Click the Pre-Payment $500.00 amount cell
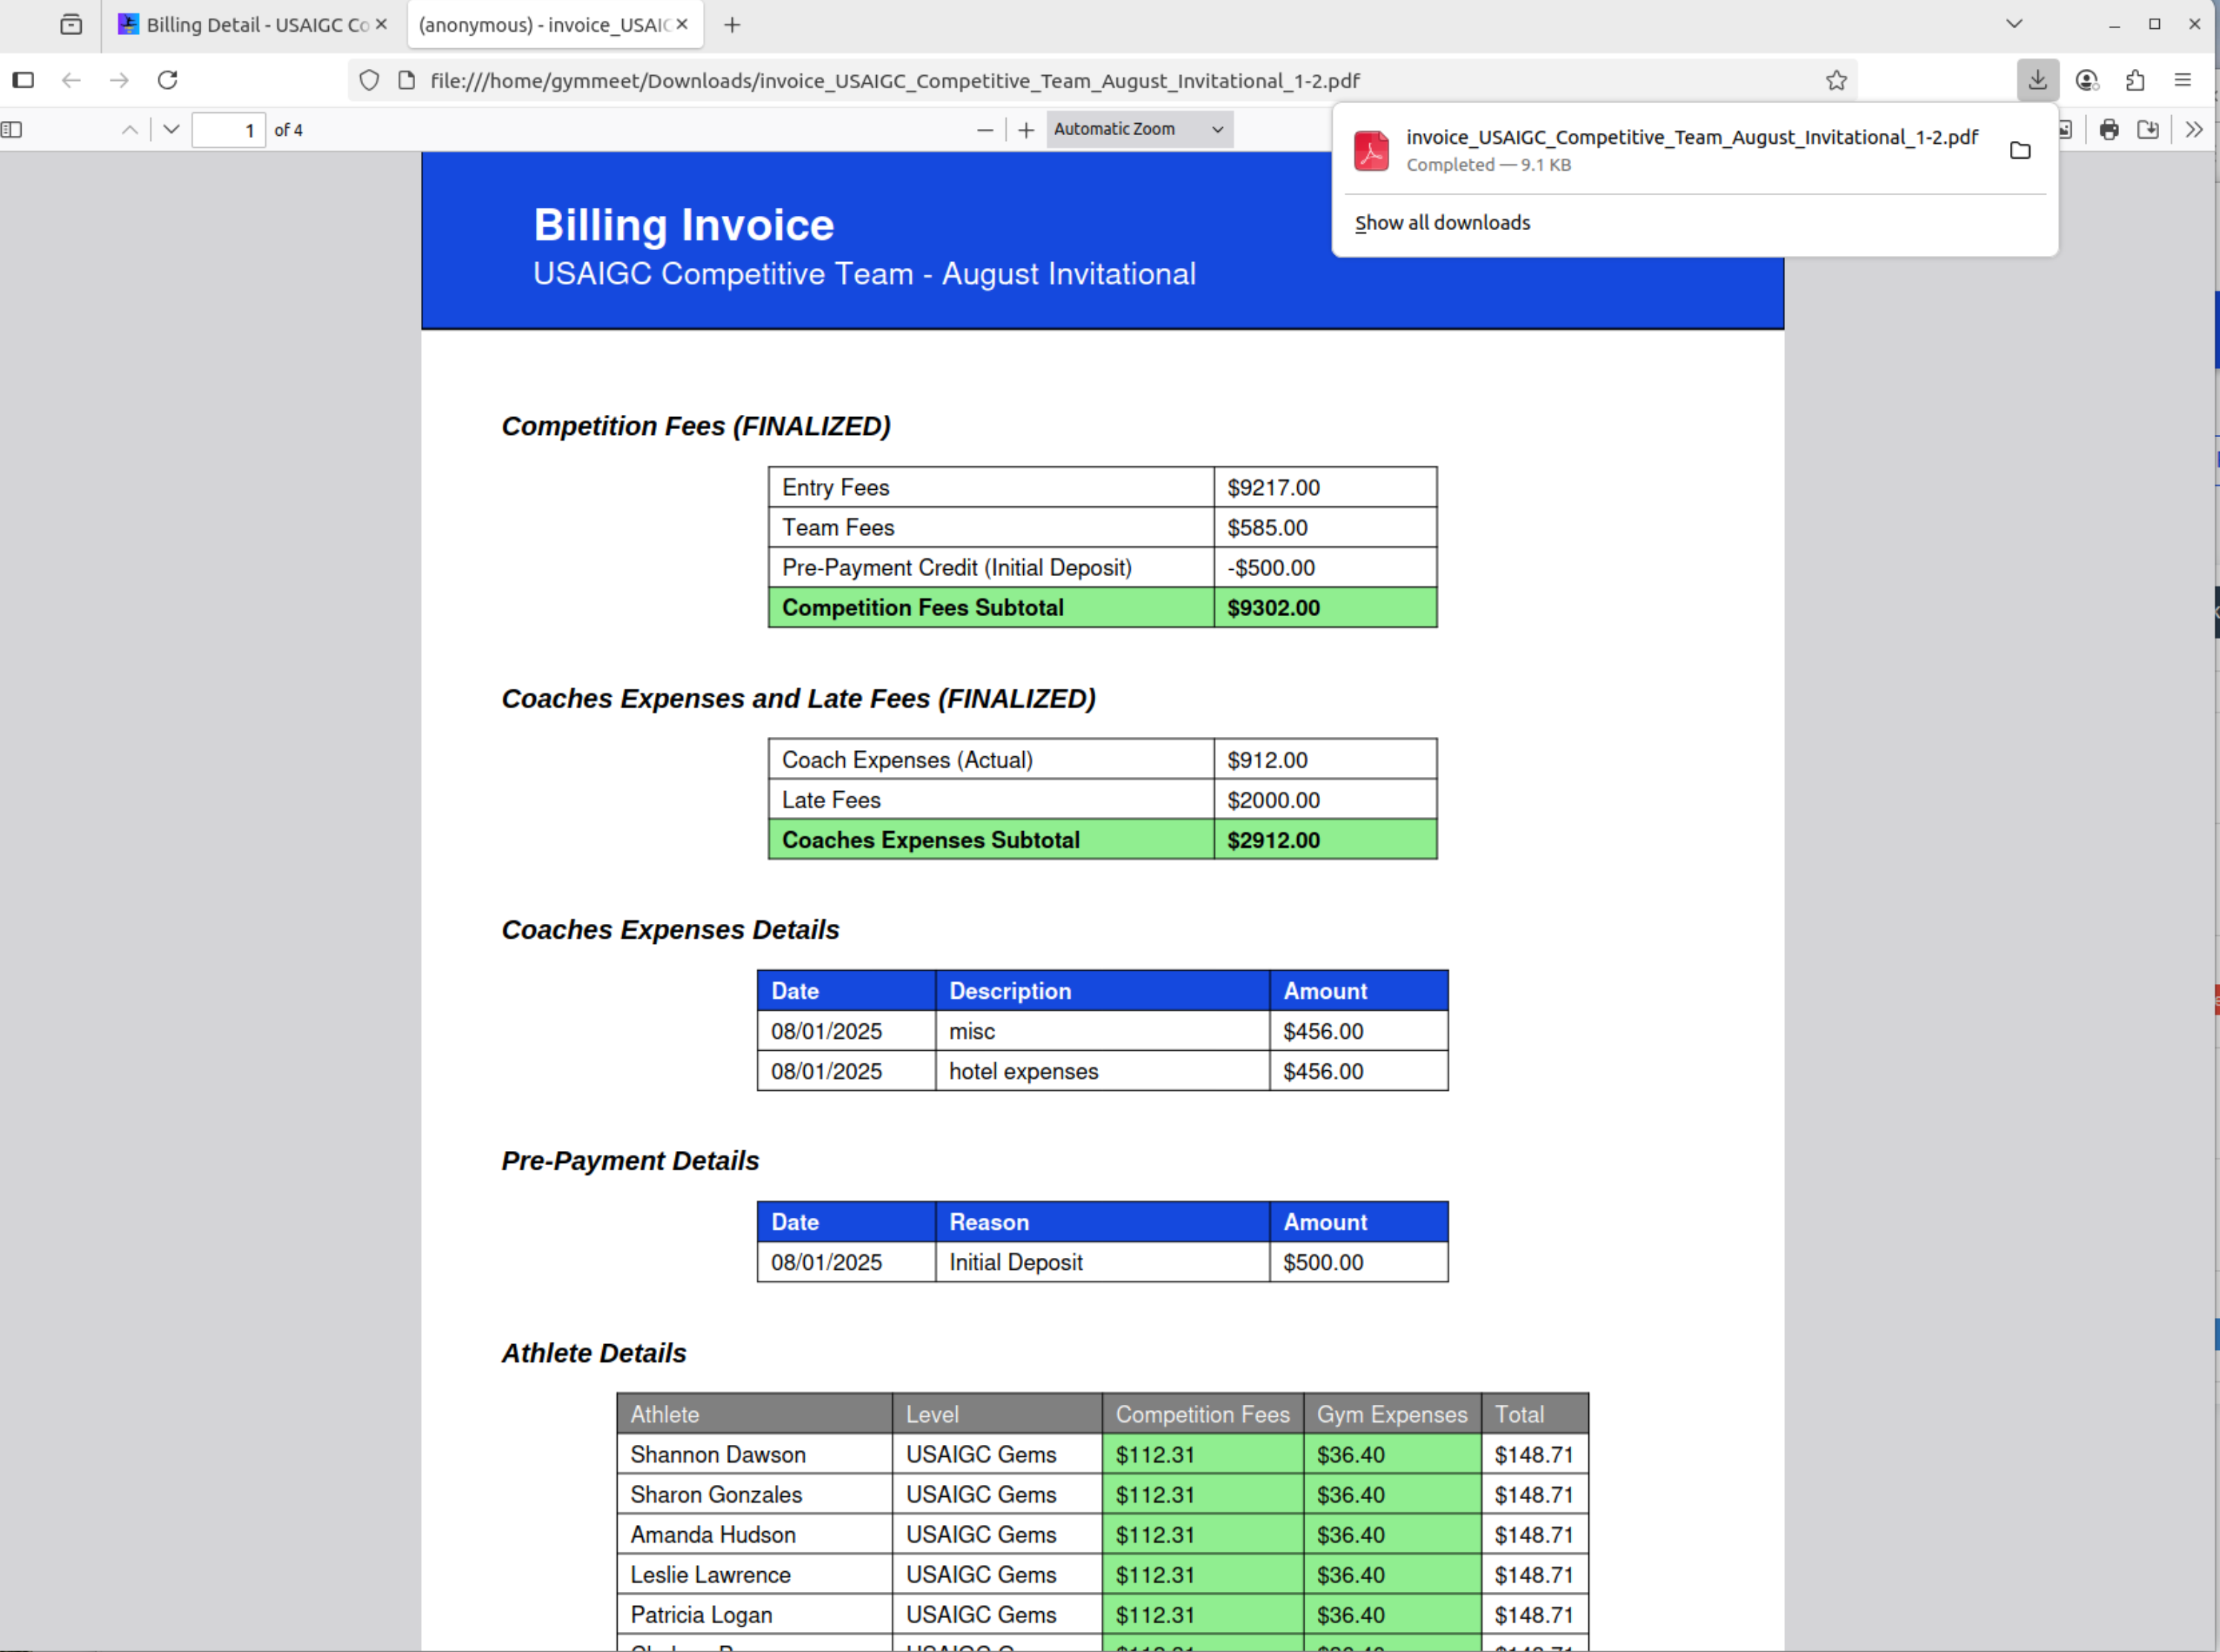 (1359, 1262)
